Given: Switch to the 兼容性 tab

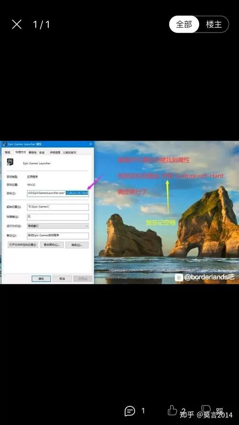Looking at the screenshot, I should coord(33,153).
